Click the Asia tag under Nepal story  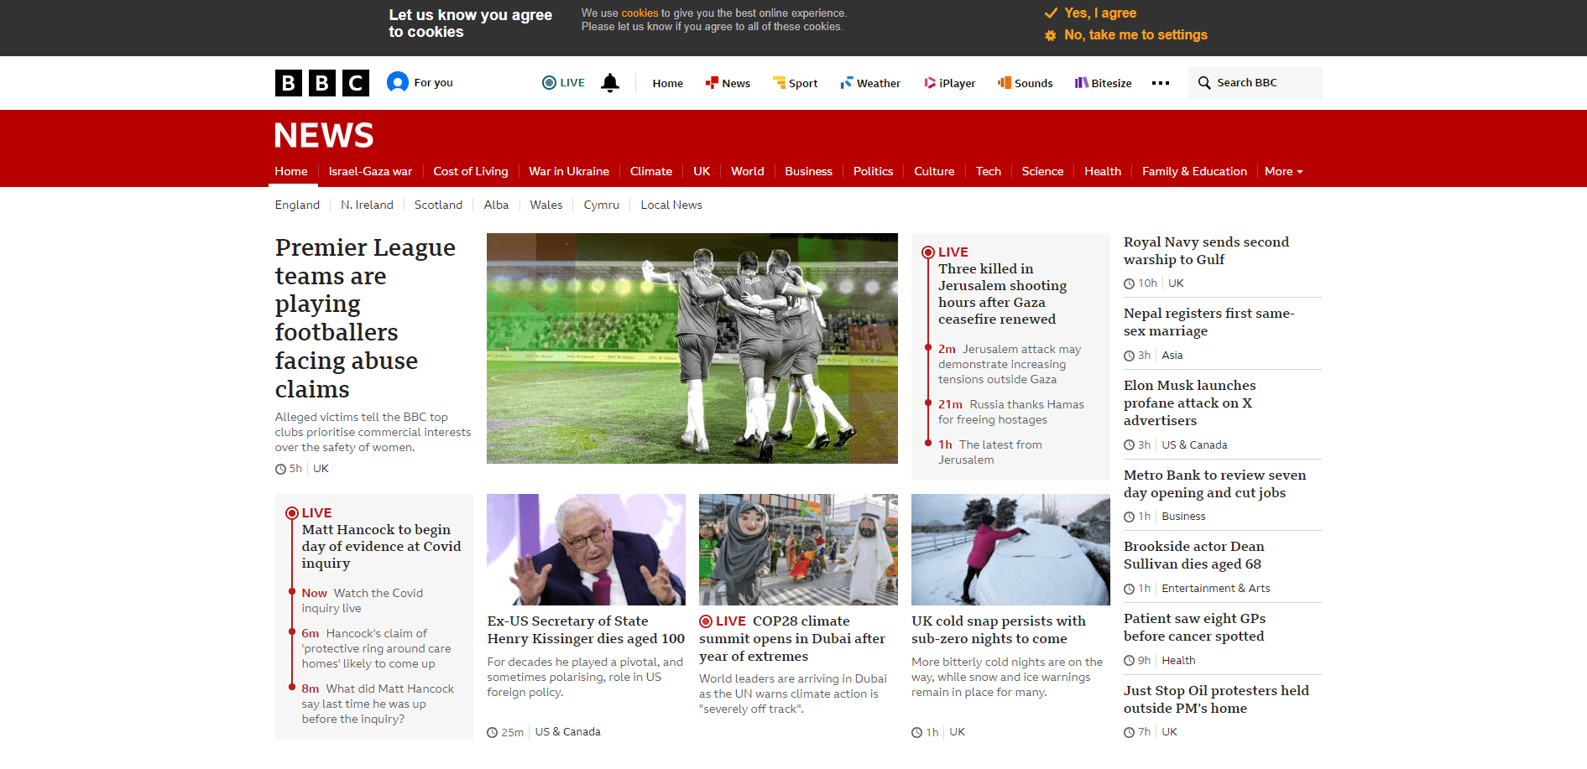pyautogui.click(x=1172, y=356)
